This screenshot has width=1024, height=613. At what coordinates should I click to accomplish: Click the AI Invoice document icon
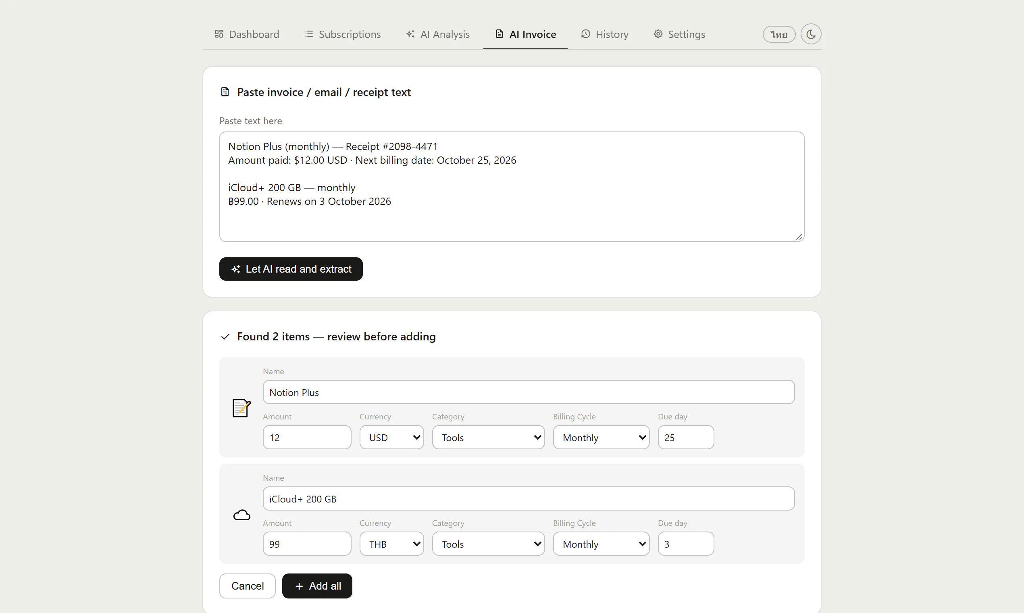pos(499,34)
